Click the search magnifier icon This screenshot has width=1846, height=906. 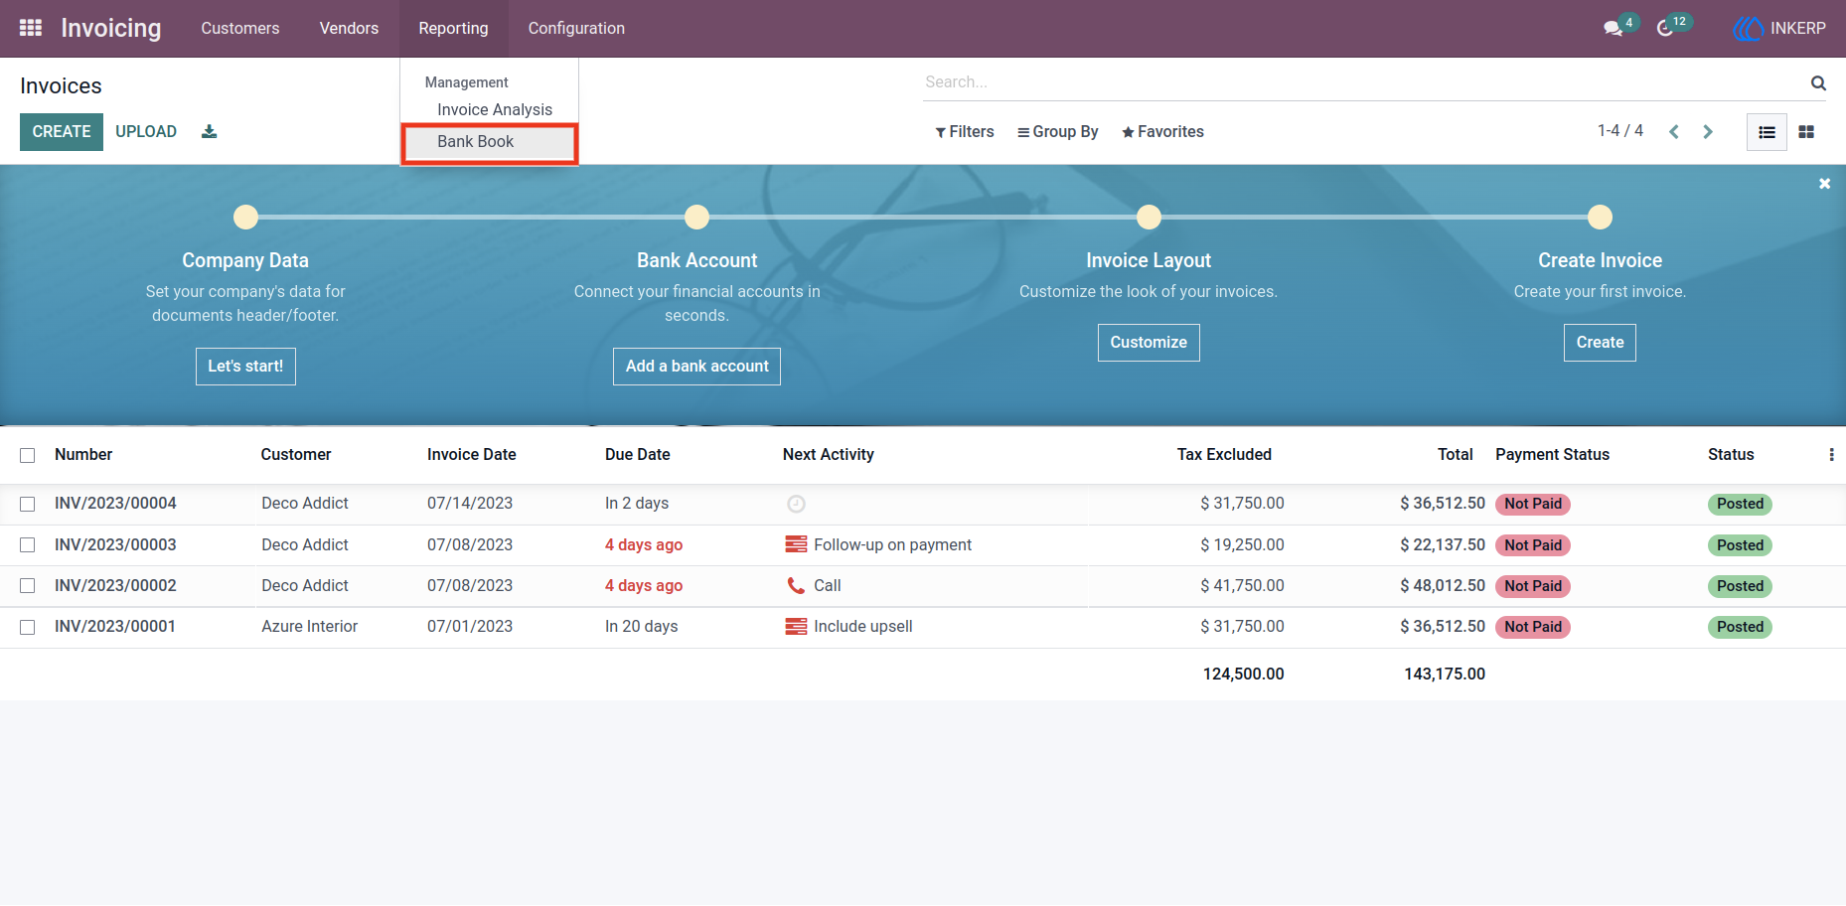pyautogui.click(x=1818, y=82)
